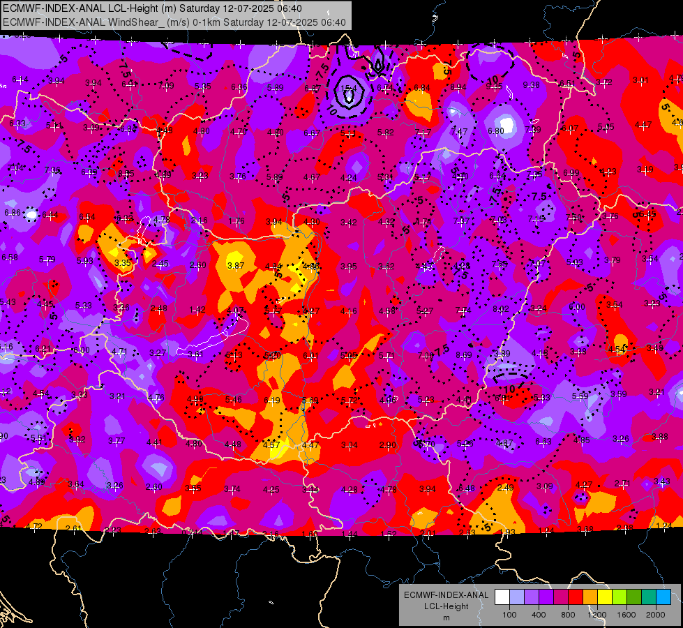Click the grid value 3.72

604,82
